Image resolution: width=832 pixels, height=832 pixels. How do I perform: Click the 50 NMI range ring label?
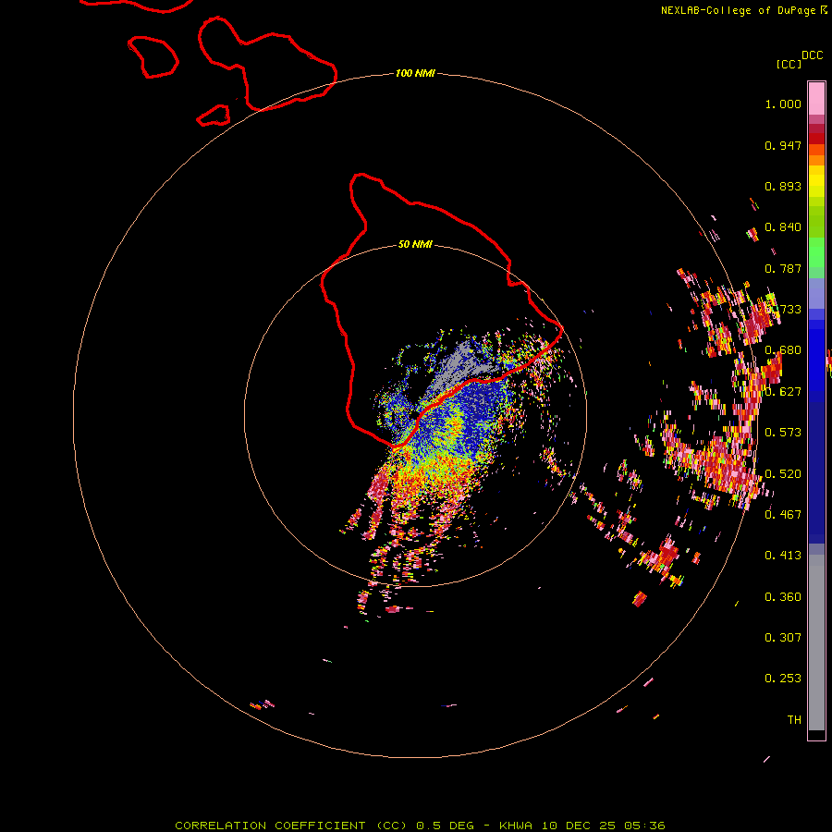[x=415, y=244]
